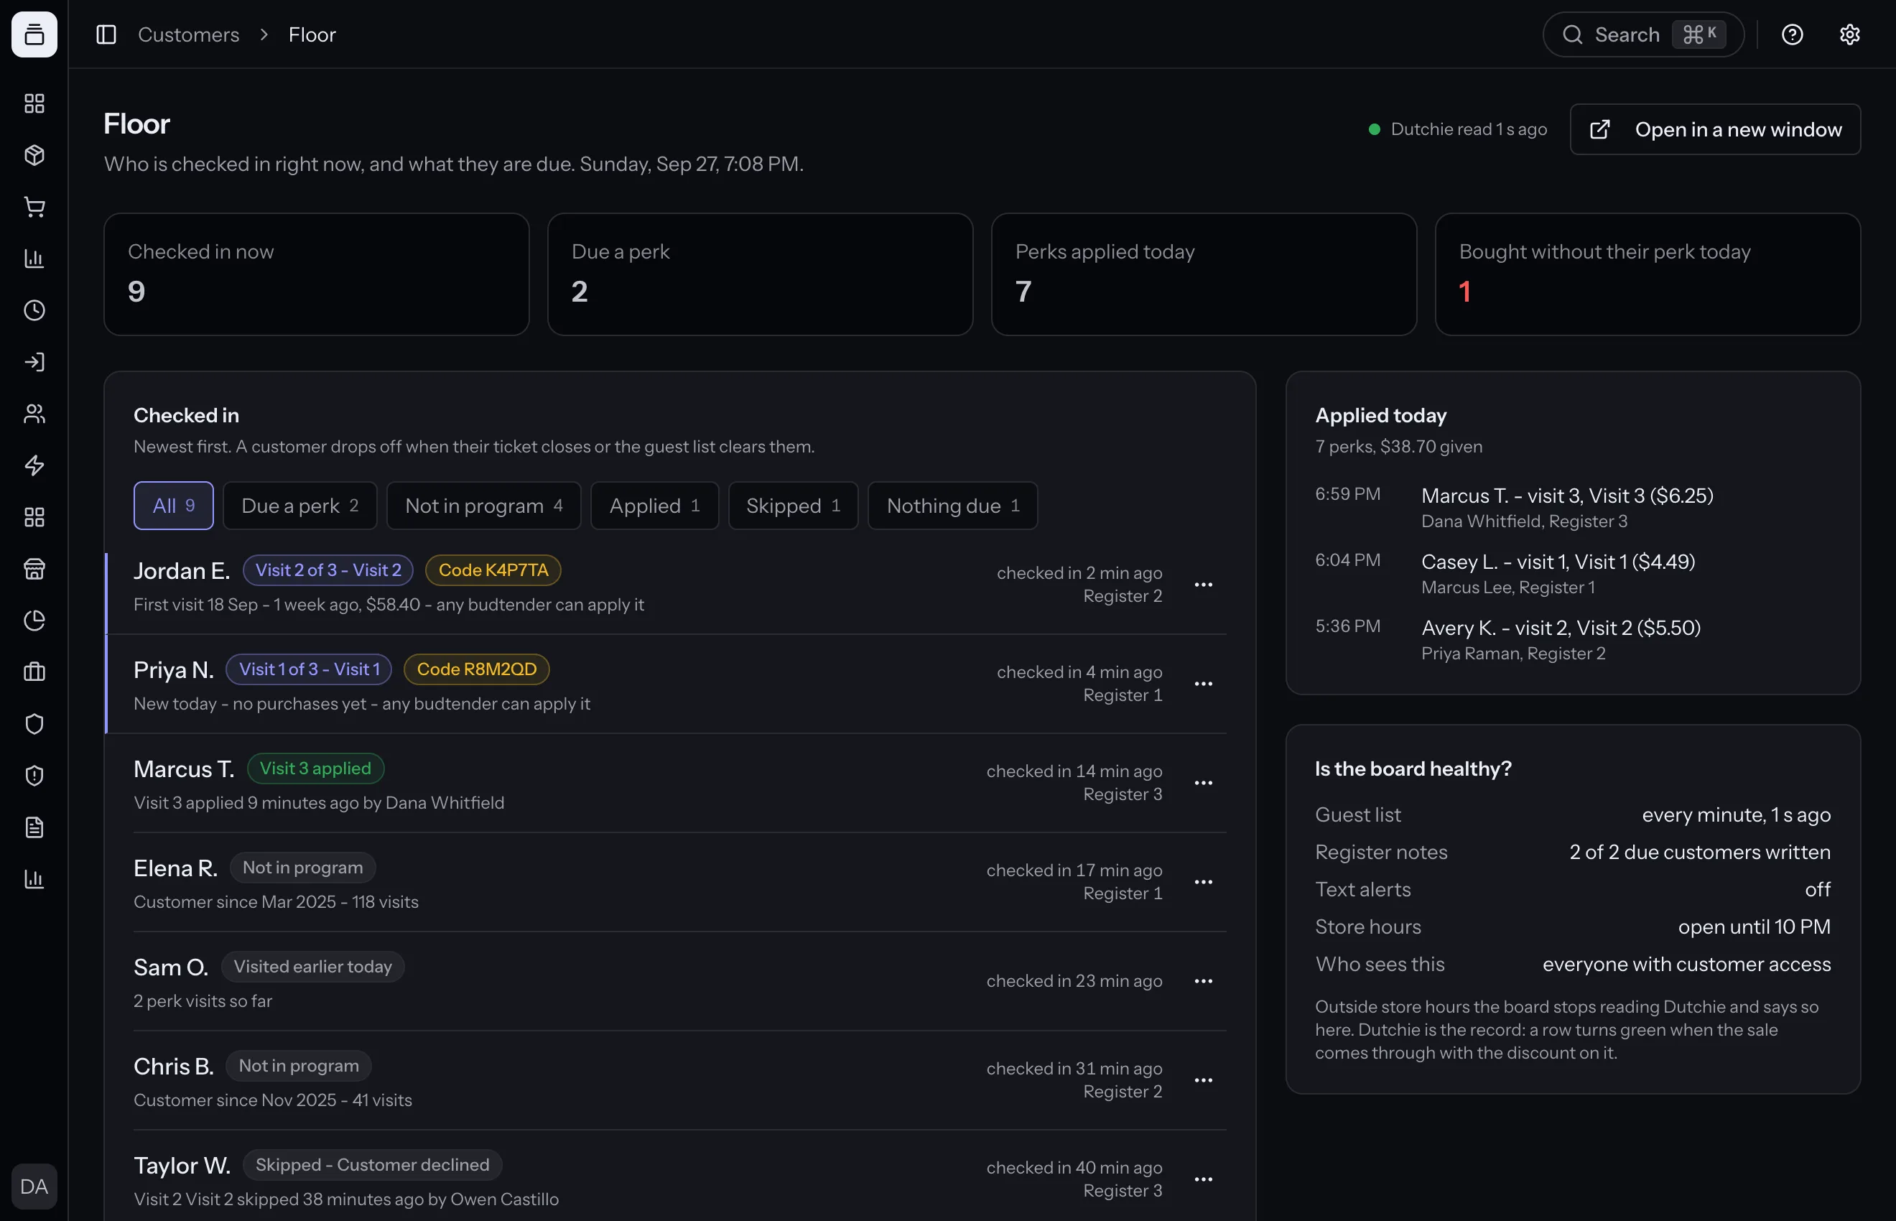Open row menu for Marcus T.
The image size is (1896, 1221).
pyautogui.click(x=1203, y=783)
